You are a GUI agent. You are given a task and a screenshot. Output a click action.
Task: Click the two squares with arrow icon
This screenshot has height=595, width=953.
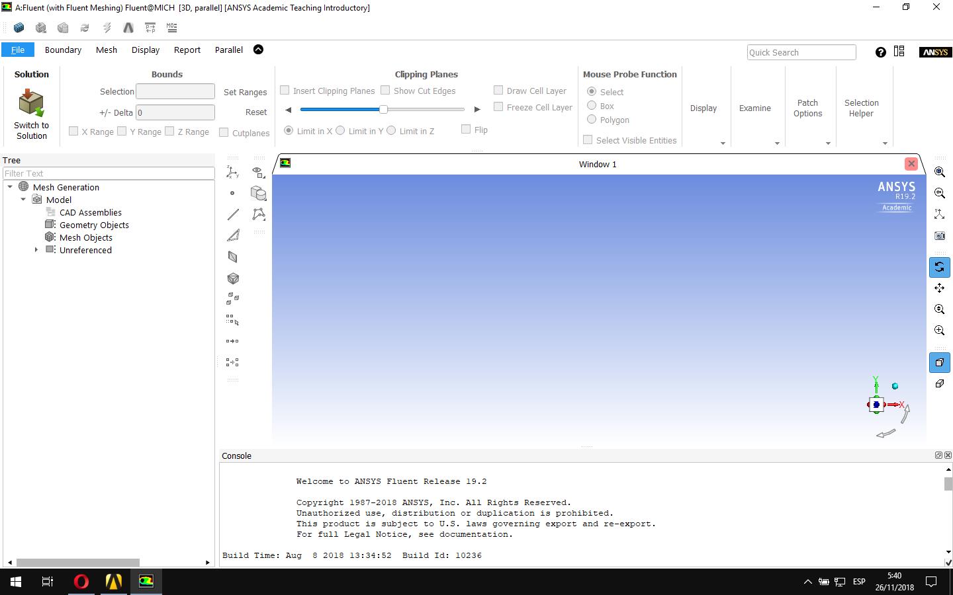[x=232, y=341]
